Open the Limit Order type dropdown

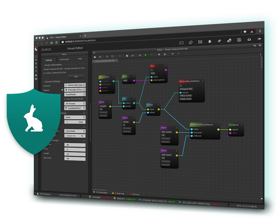pyautogui.click(x=75, y=131)
